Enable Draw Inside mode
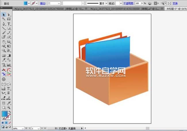 pos(10,127)
